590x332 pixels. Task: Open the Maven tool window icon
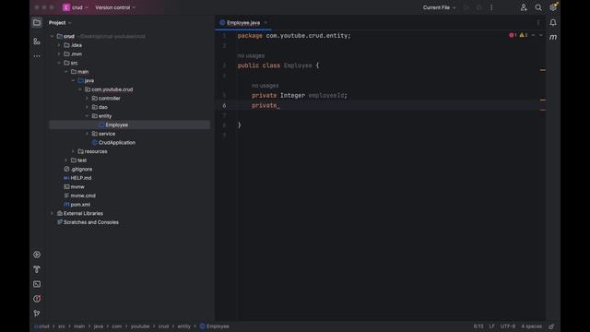coord(553,37)
